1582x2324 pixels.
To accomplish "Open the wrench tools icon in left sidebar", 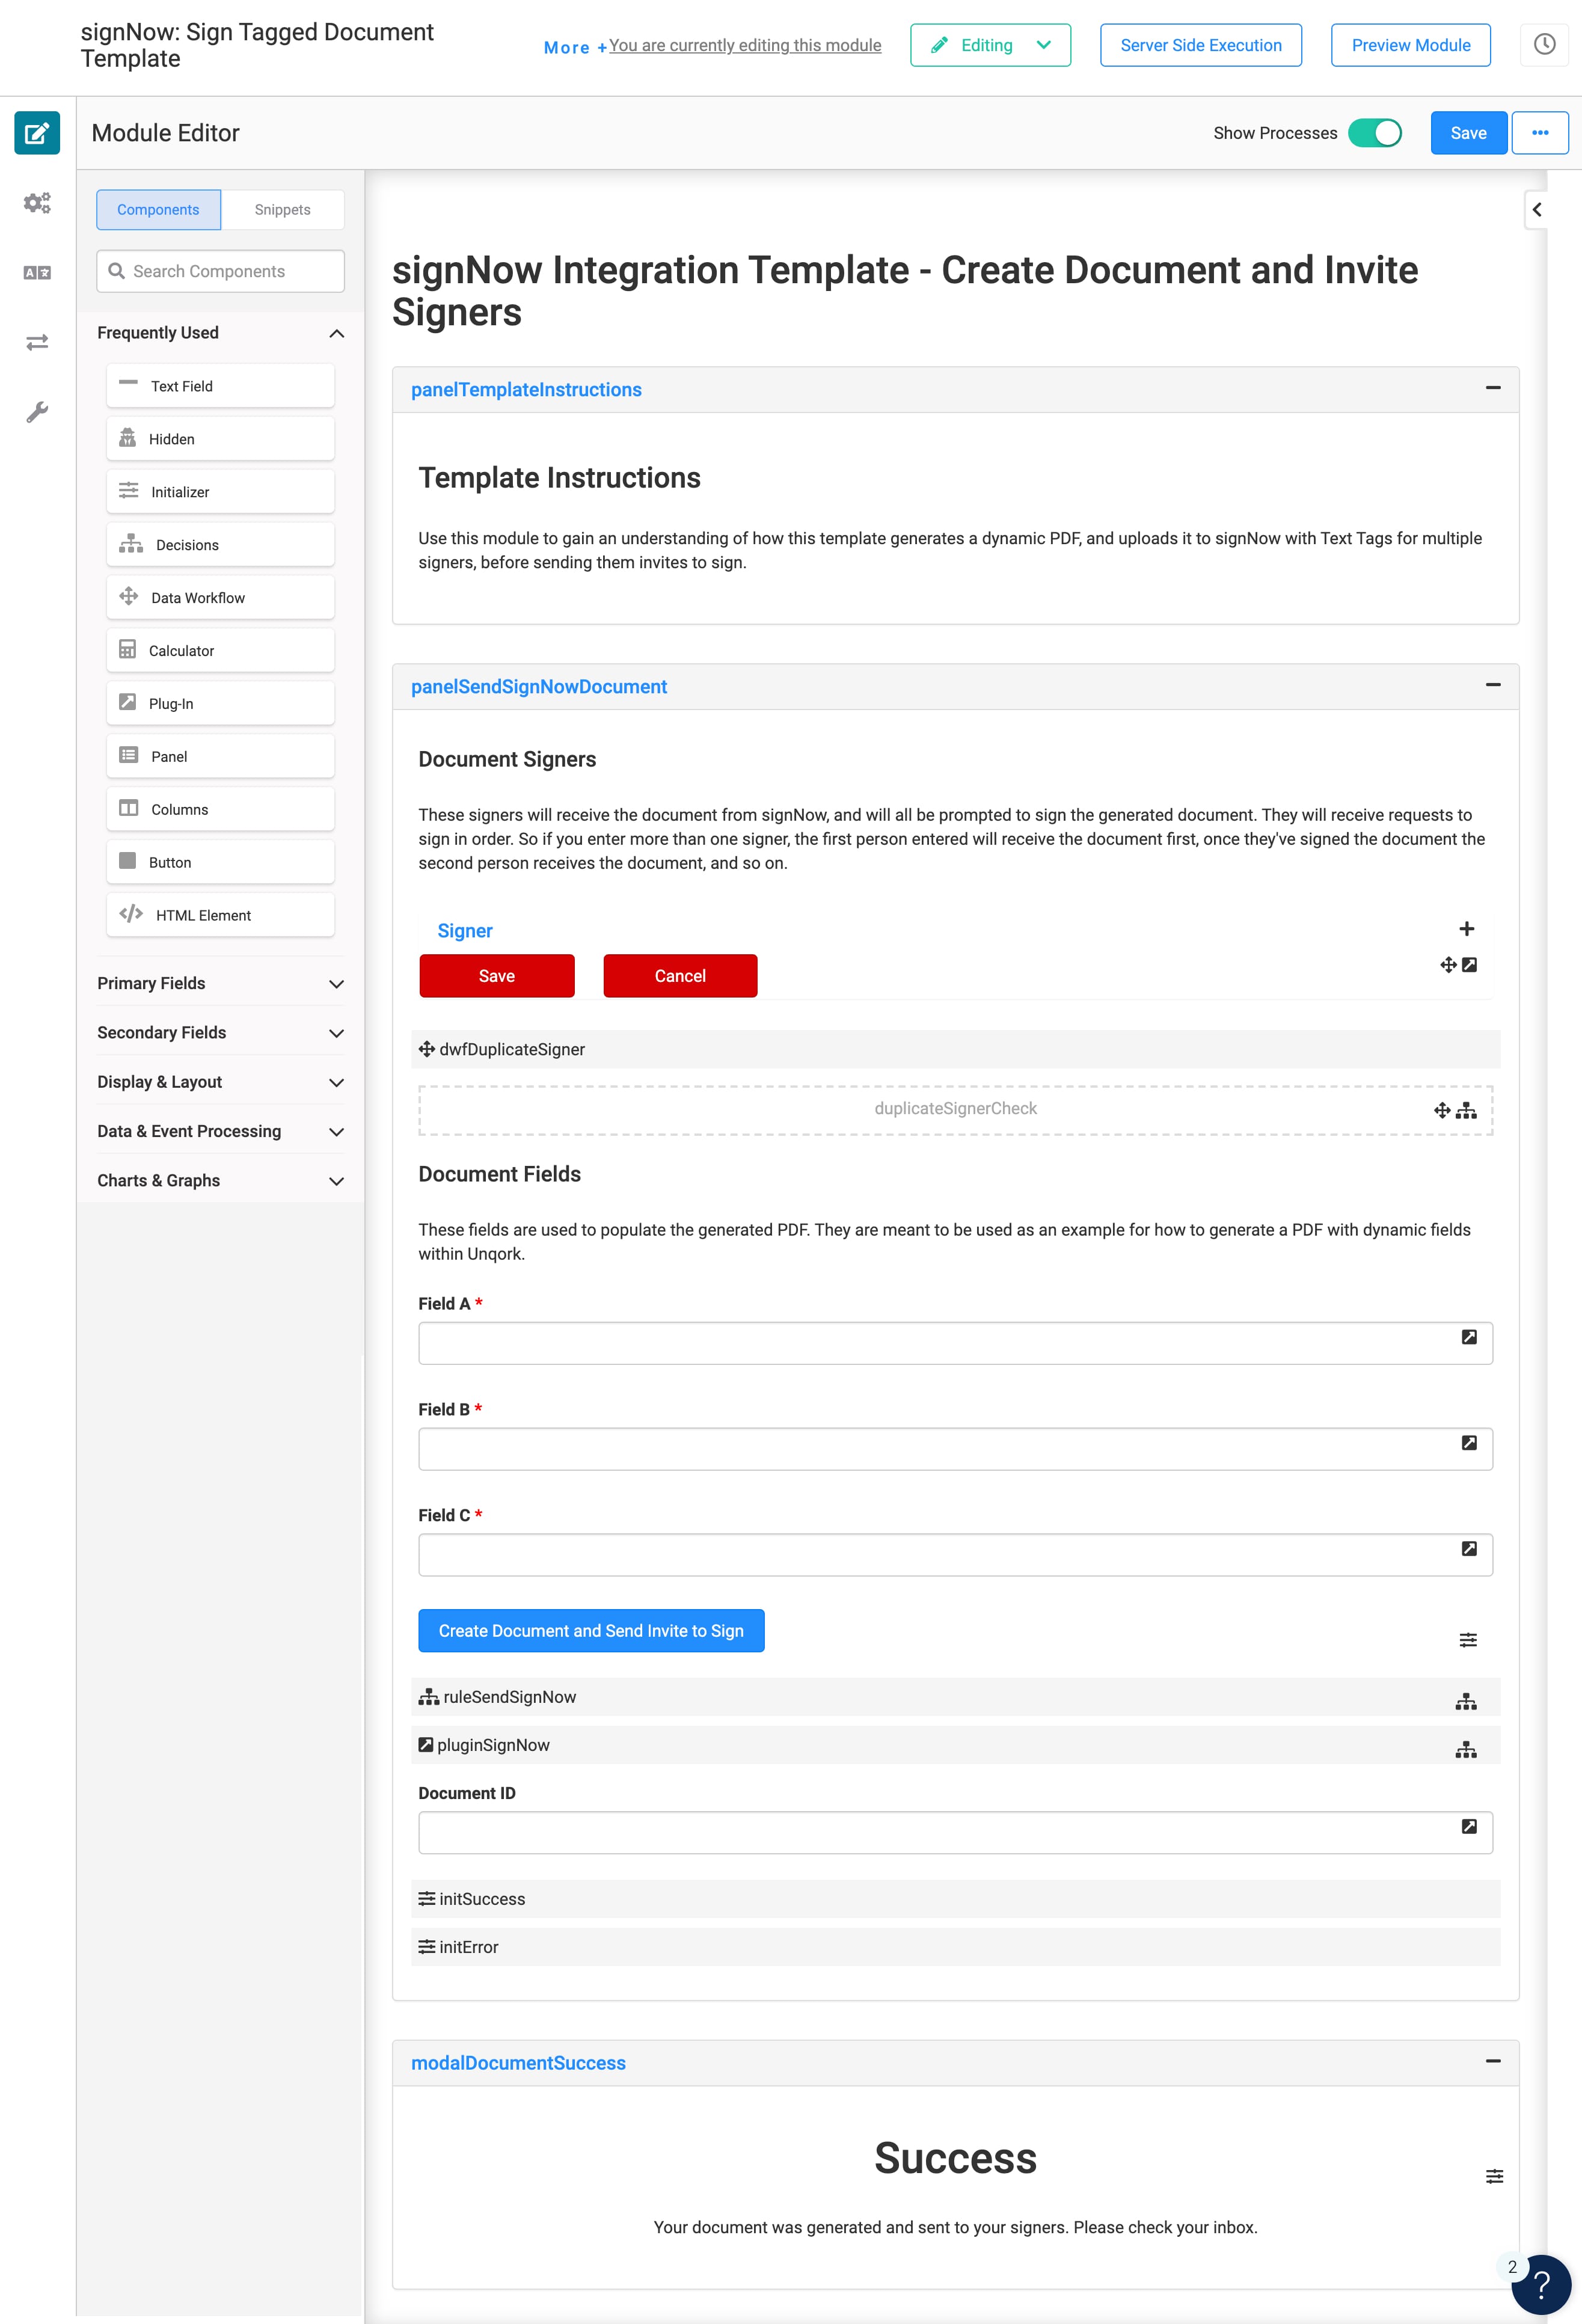I will coord(37,412).
